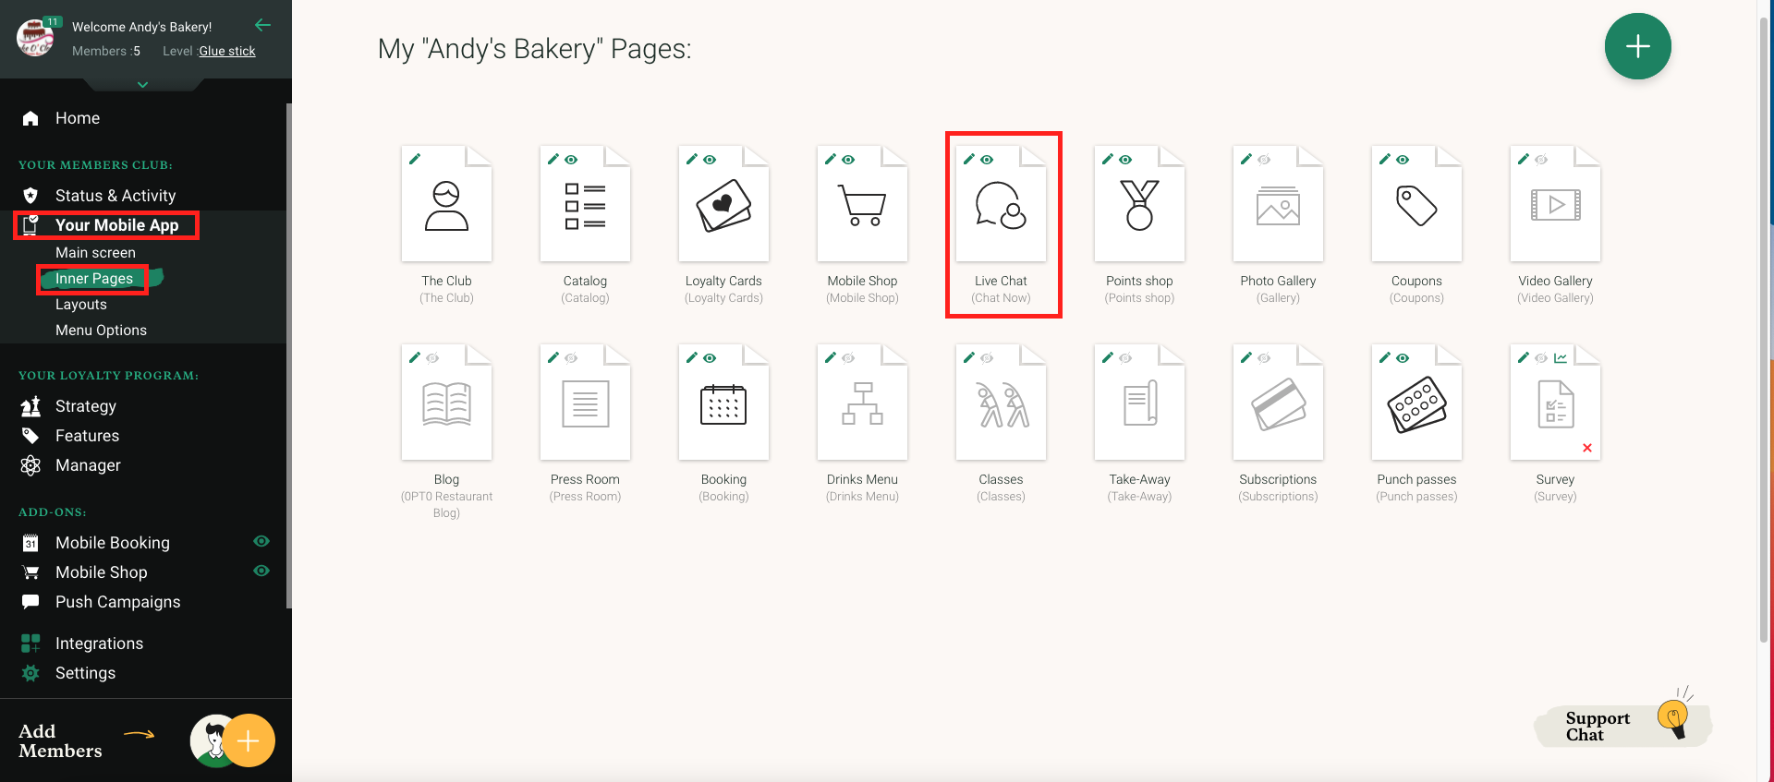Open Layouts submenu item

[81, 304]
